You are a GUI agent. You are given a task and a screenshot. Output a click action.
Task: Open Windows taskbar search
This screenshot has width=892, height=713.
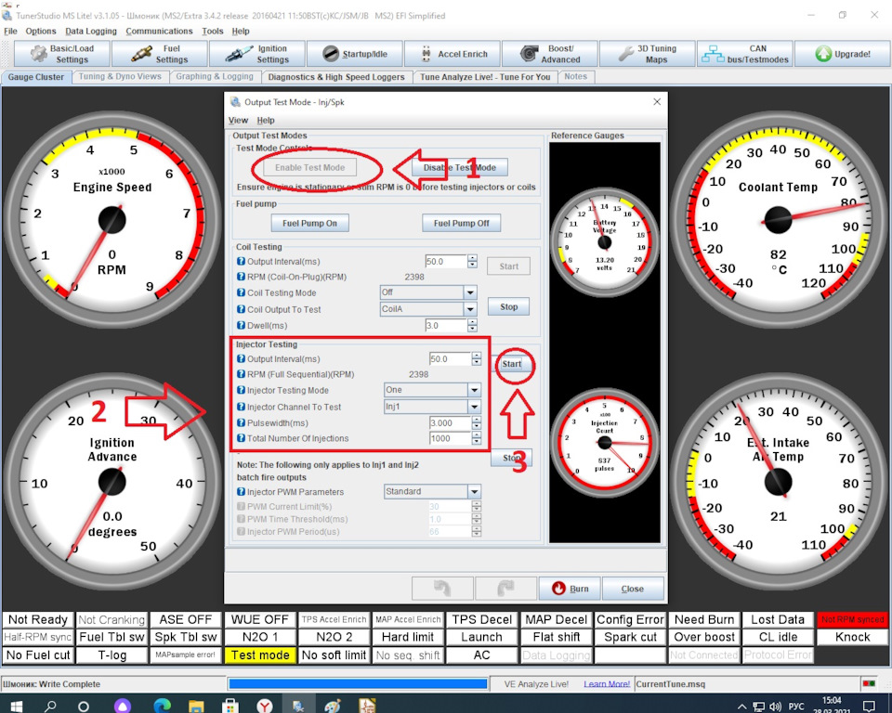(x=50, y=706)
